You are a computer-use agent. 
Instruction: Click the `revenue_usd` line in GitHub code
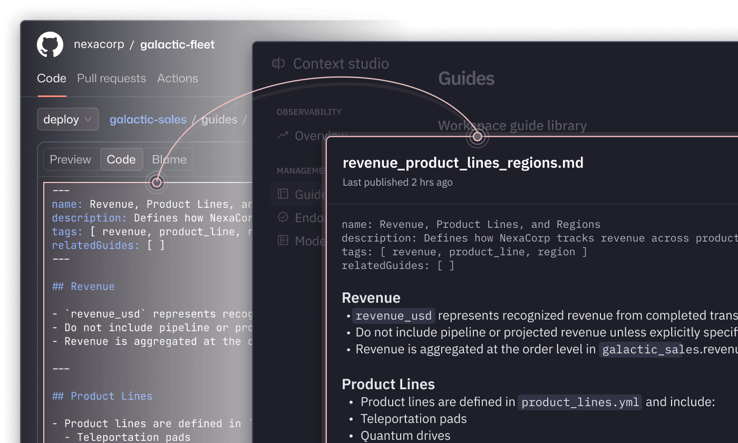pos(152,314)
